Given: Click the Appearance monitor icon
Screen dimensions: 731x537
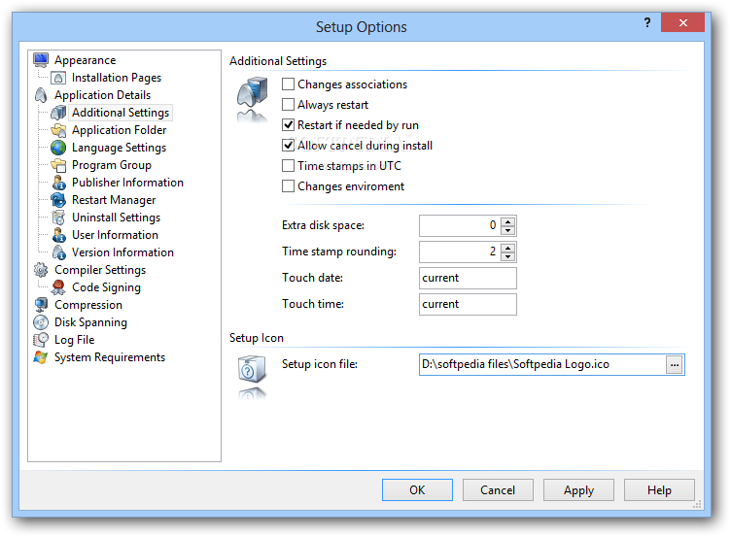Looking at the screenshot, I should [x=41, y=60].
